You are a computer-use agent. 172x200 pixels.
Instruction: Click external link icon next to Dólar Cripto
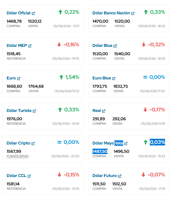click(33, 143)
